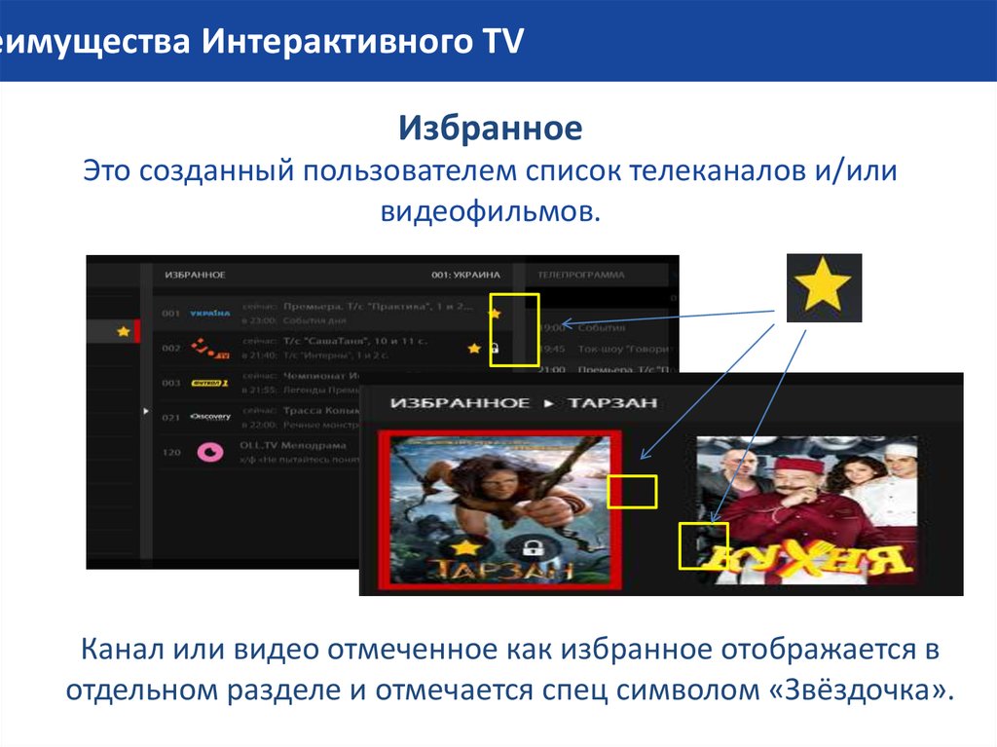Click the favorite star on channel 001 row
Image resolution: width=997 pixels, height=747 pixels.
494,313
